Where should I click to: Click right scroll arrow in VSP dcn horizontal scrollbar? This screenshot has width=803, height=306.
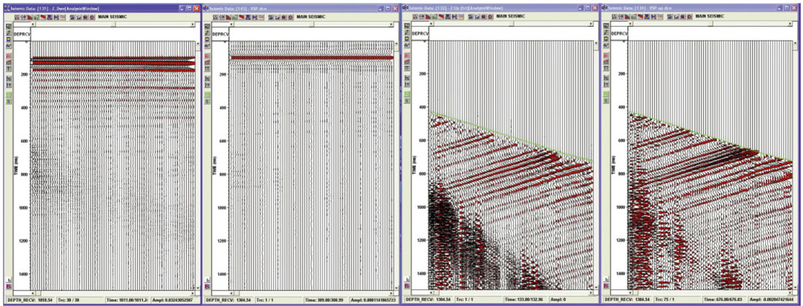pyautogui.click(x=391, y=24)
